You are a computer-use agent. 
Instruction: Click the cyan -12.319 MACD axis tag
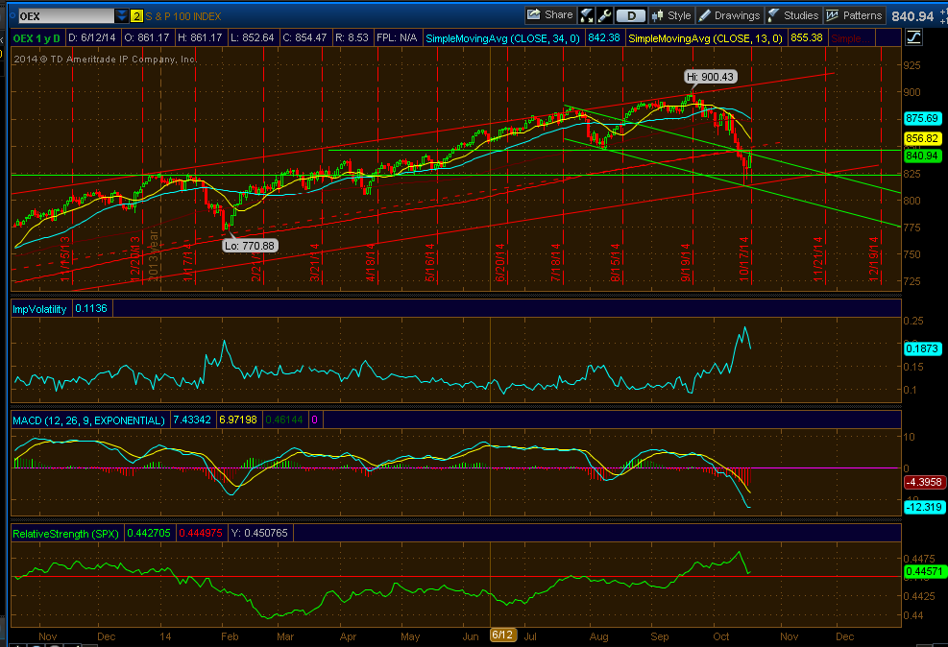924,507
